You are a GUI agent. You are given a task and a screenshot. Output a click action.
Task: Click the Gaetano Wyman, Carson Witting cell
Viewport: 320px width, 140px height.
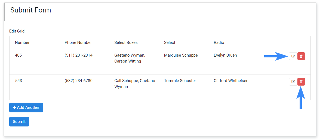click(130, 58)
